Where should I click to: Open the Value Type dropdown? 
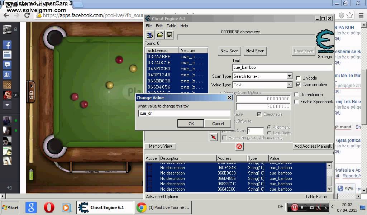(x=289, y=85)
